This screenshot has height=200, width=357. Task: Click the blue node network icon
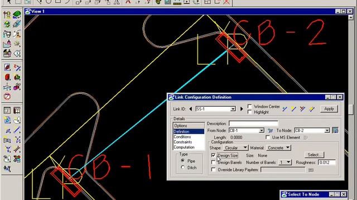point(7,87)
